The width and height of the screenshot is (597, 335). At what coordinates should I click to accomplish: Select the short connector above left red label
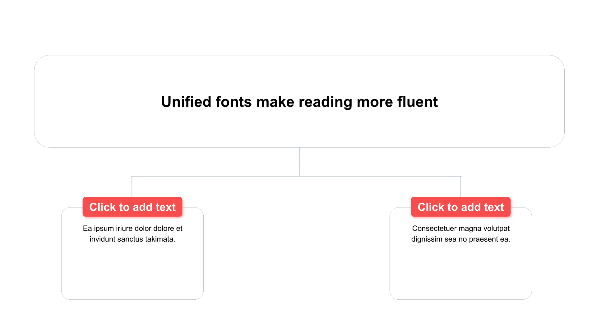pos(132,186)
